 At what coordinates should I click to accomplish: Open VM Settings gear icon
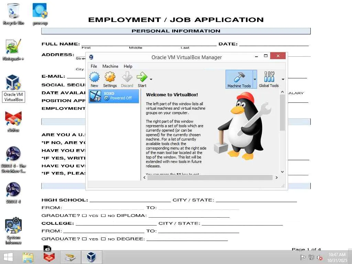110,79
